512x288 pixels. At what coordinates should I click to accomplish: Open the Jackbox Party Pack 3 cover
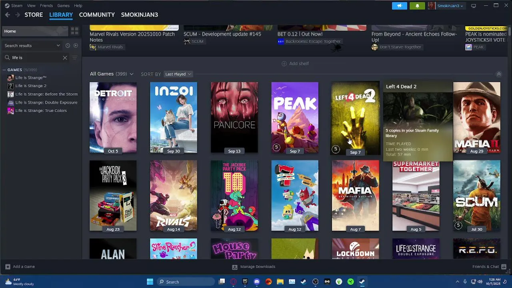(x=113, y=196)
